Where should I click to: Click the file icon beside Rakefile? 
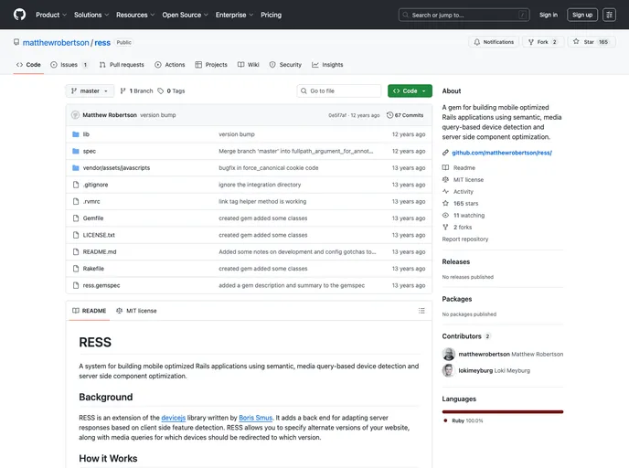pos(75,269)
